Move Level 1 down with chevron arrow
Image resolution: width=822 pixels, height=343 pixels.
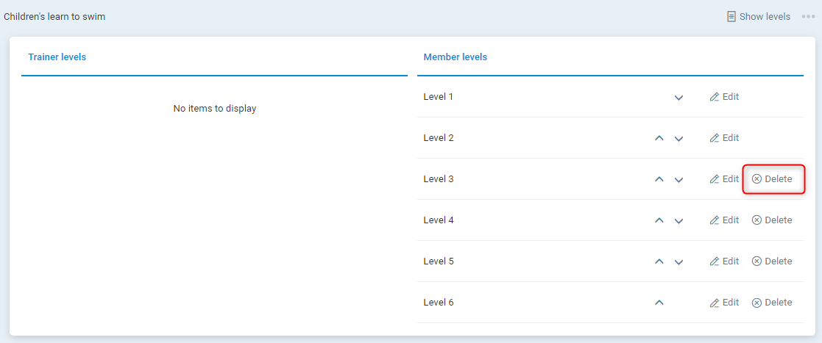(678, 98)
